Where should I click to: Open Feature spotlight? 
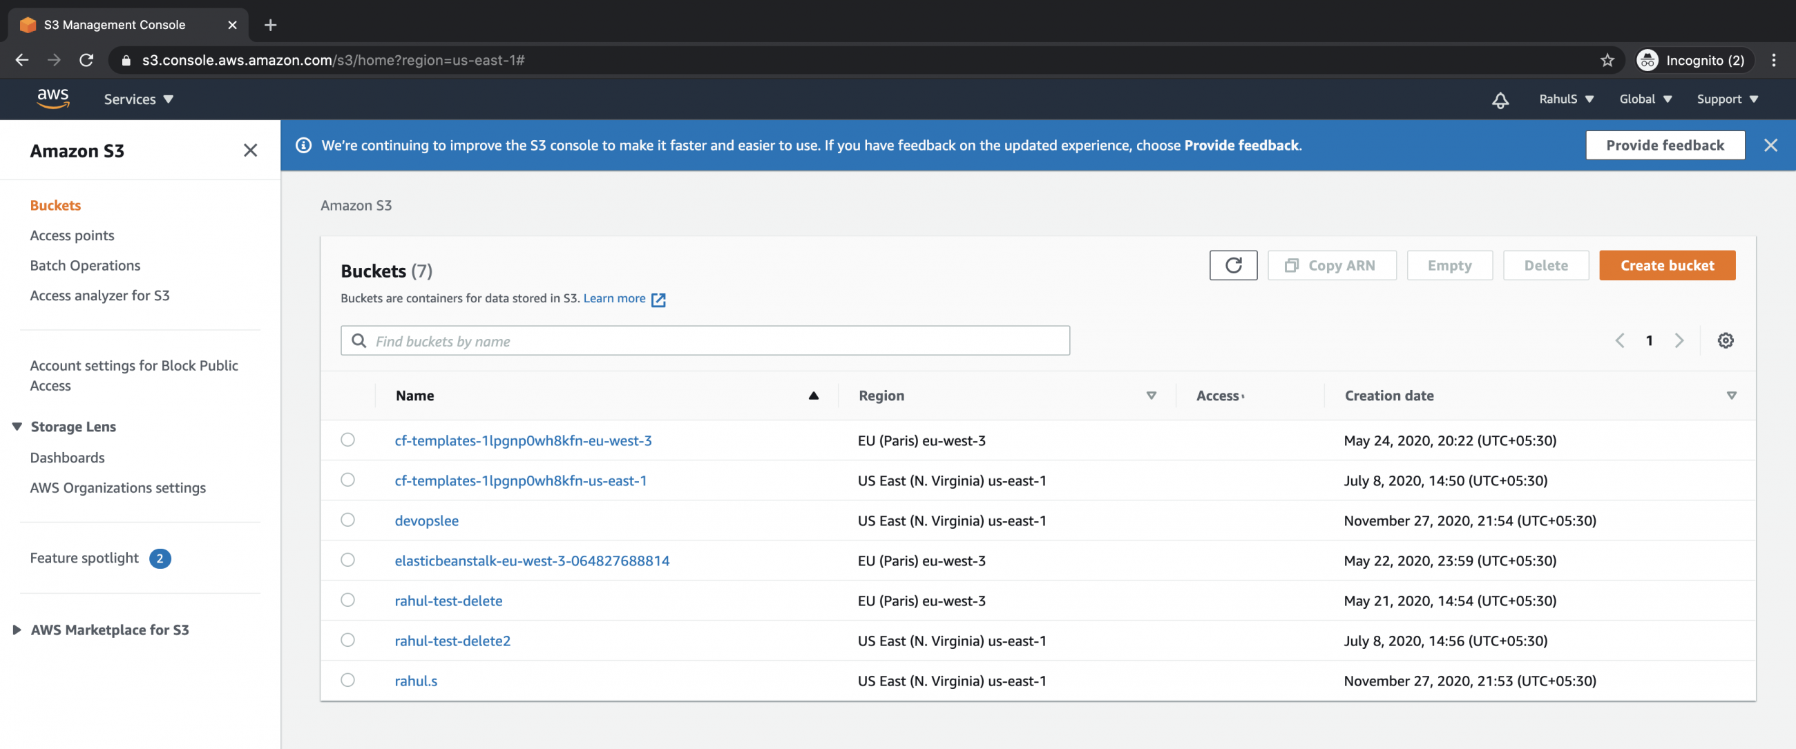coord(84,558)
